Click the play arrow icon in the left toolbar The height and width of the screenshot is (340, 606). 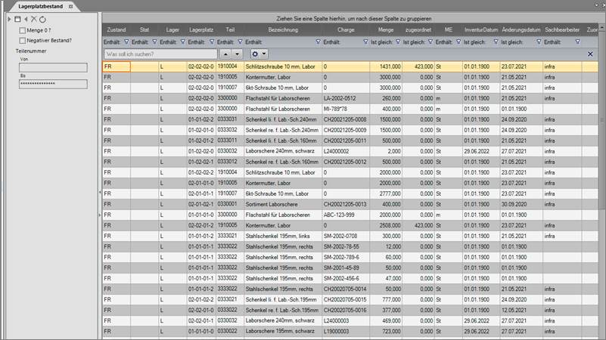point(10,19)
